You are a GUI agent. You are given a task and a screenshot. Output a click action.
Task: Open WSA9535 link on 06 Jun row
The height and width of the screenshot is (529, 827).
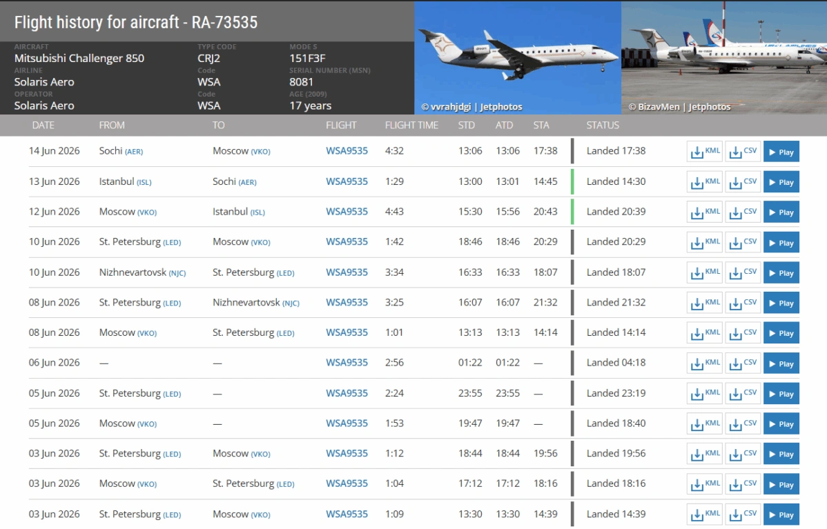pyautogui.click(x=347, y=363)
